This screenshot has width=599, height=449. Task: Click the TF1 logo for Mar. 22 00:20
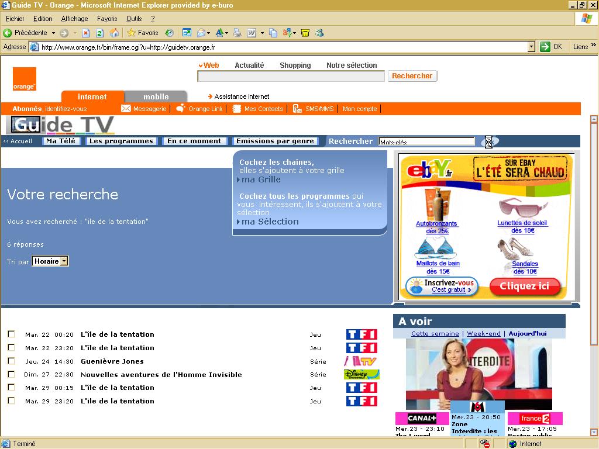click(362, 334)
